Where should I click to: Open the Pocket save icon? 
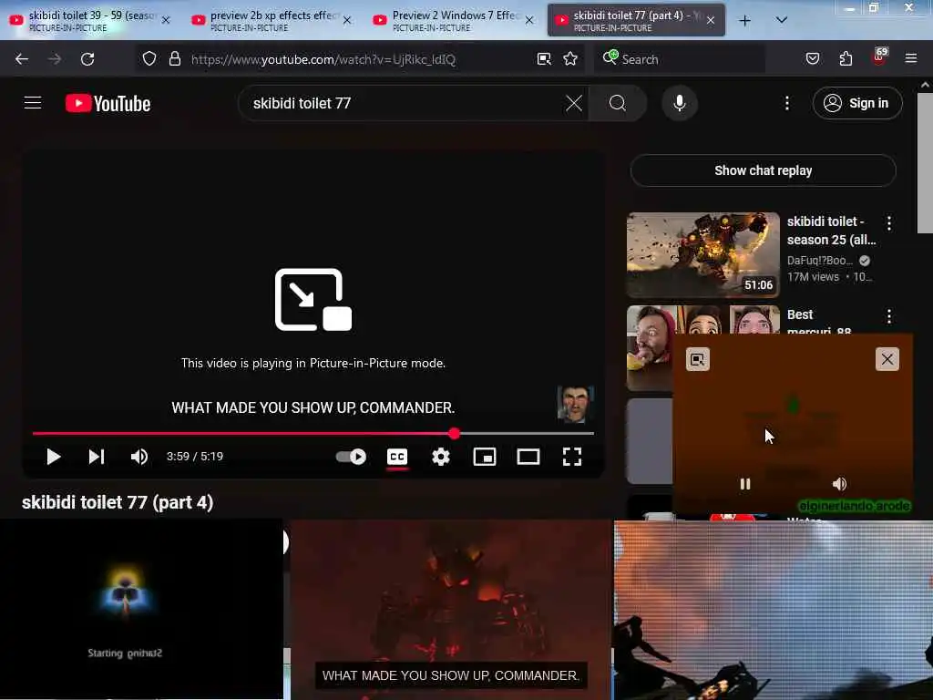click(813, 59)
